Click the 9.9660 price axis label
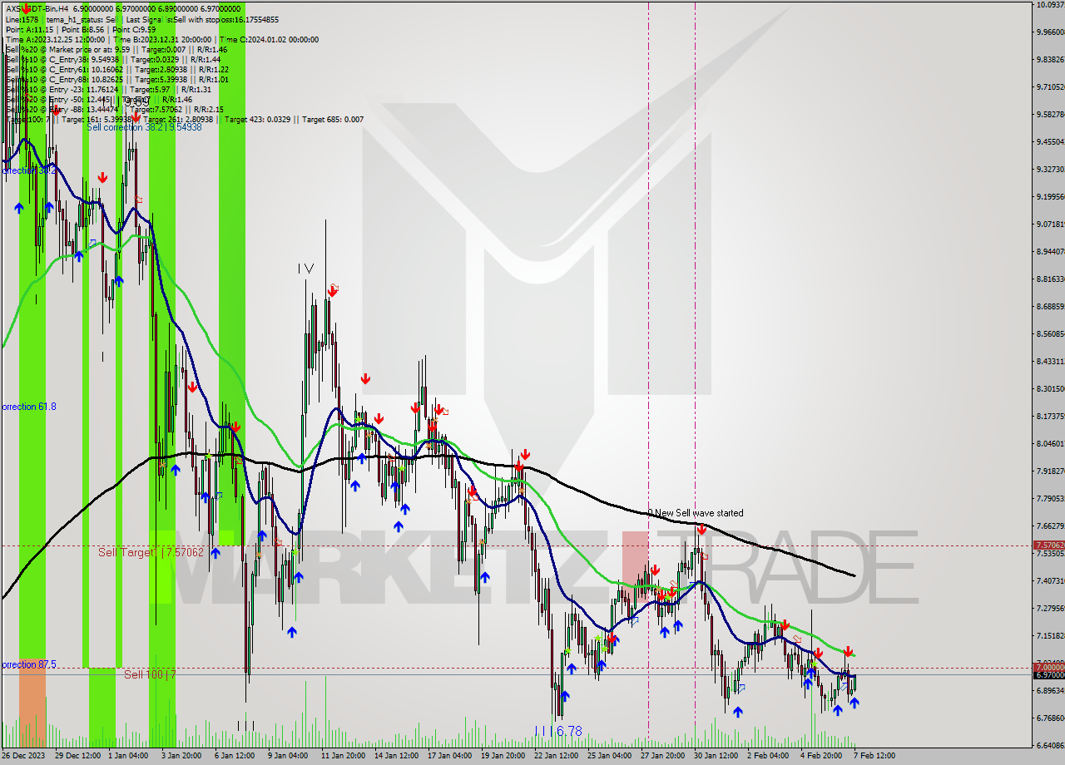 [1049, 32]
